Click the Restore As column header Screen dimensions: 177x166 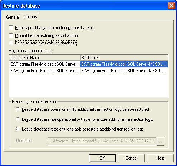(x=124, y=58)
